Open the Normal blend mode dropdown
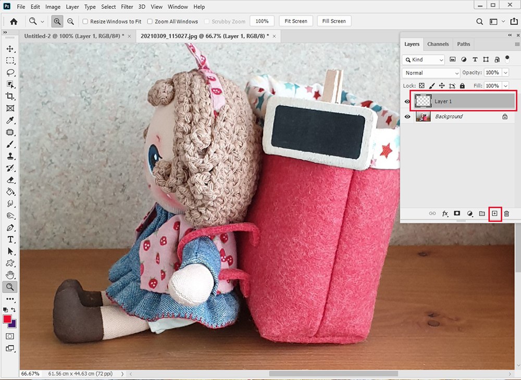The image size is (521, 380). point(431,73)
